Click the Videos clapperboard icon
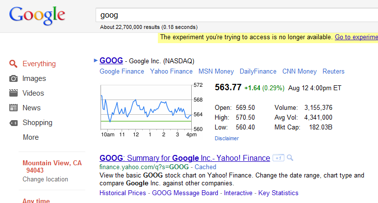Image resolution: width=378 pixels, height=203 pixels. pos(14,93)
